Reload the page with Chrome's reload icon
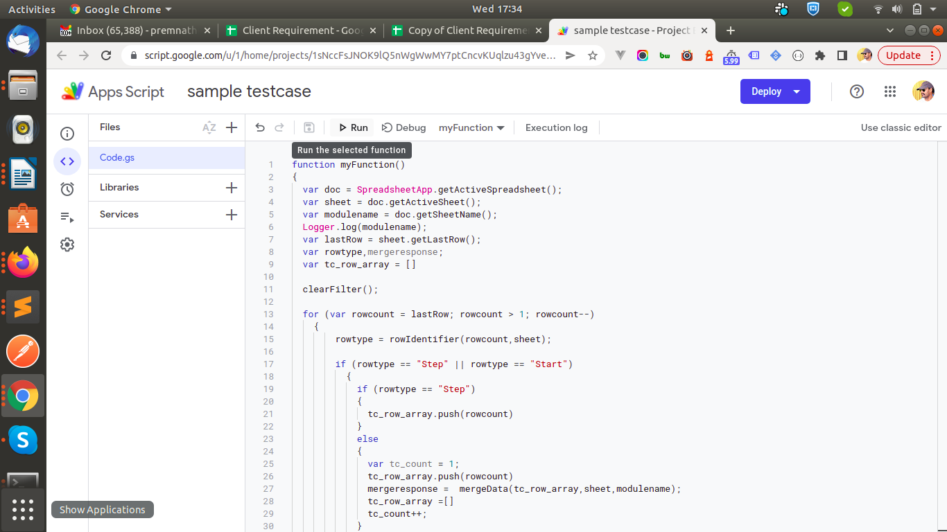The image size is (947, 532). tap(106, 55)
